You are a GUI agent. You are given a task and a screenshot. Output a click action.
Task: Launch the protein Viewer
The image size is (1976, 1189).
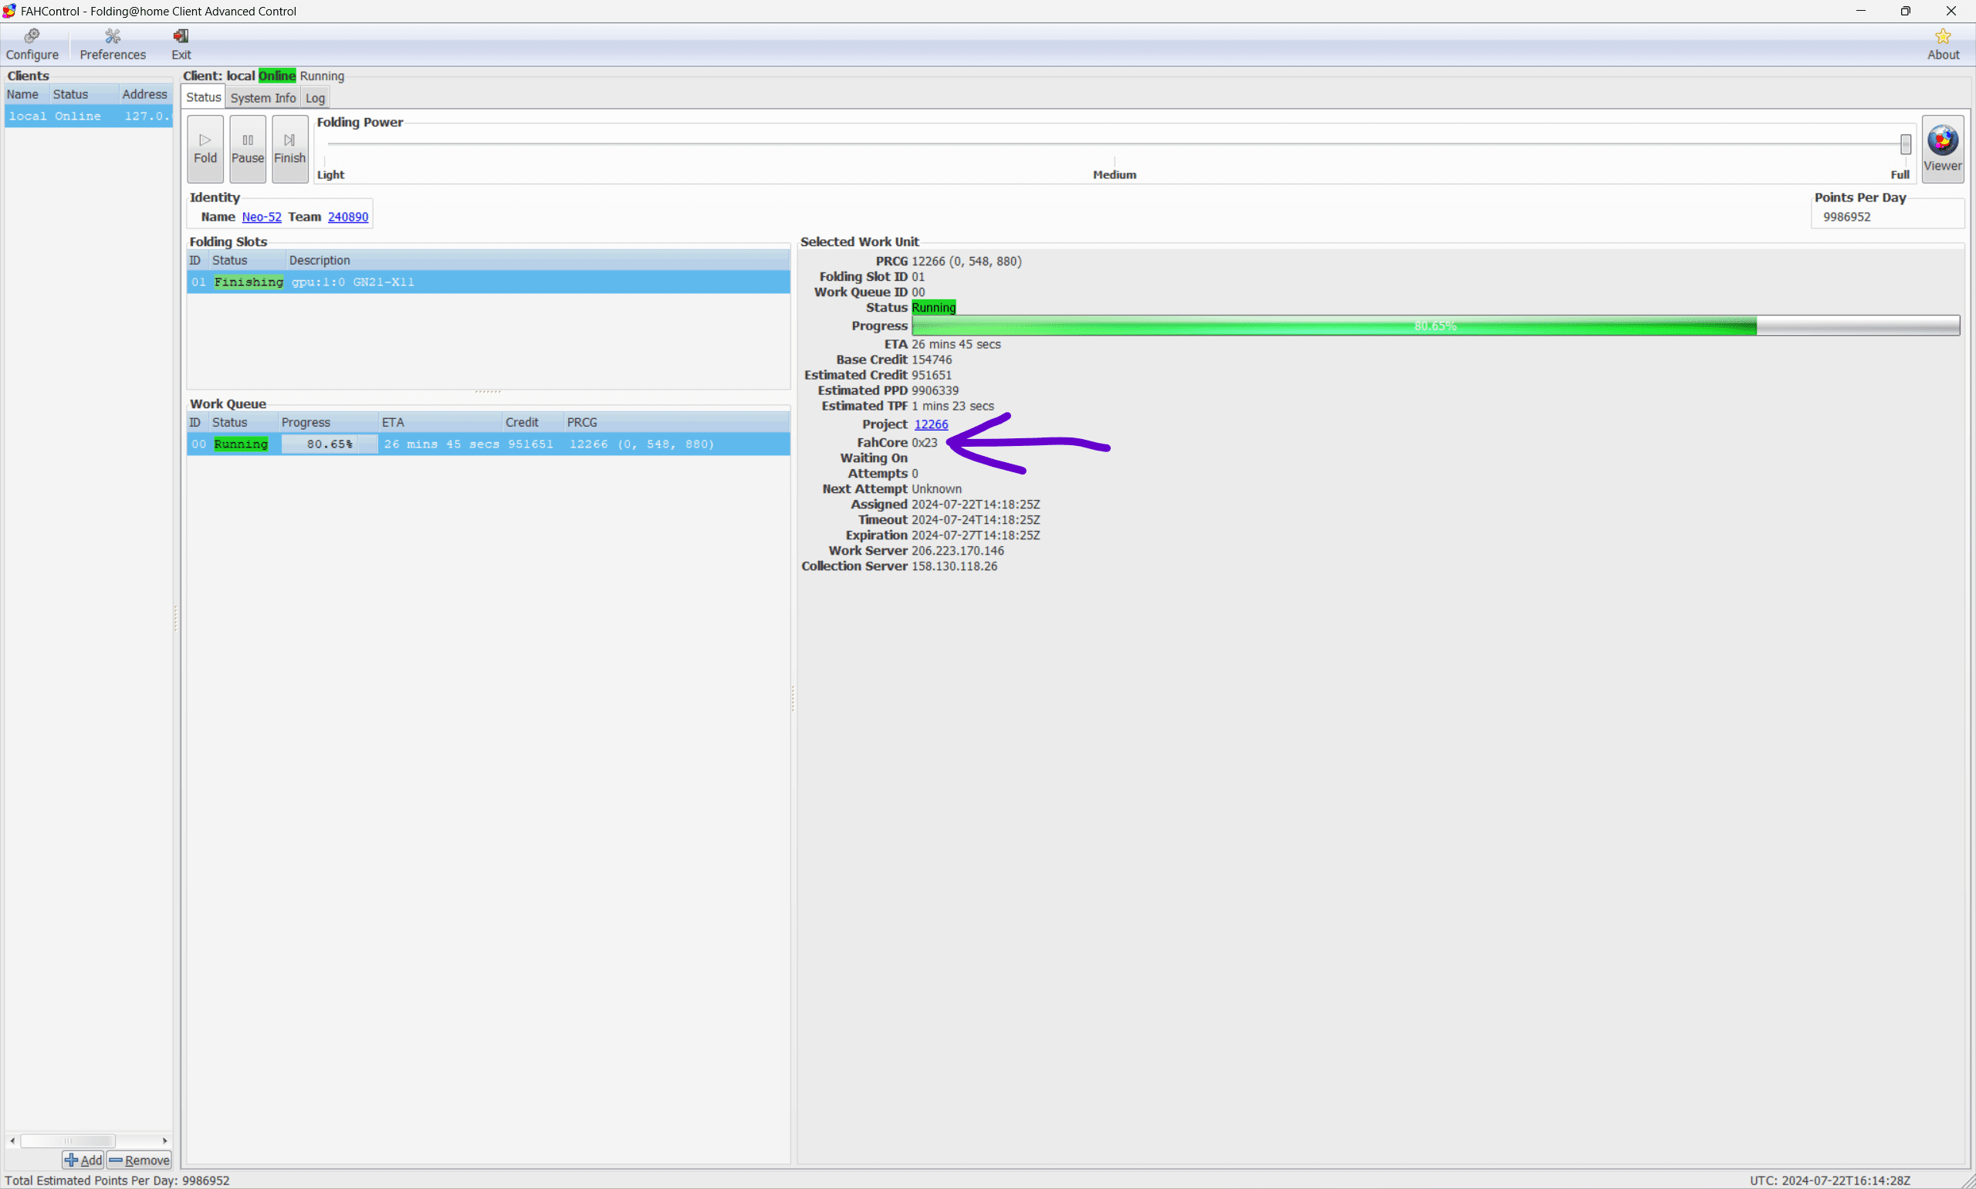point(1941,148)
